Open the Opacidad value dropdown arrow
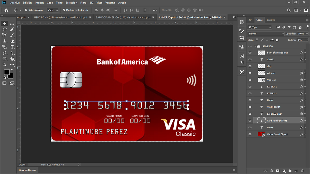310x174 pixels. 307,34
